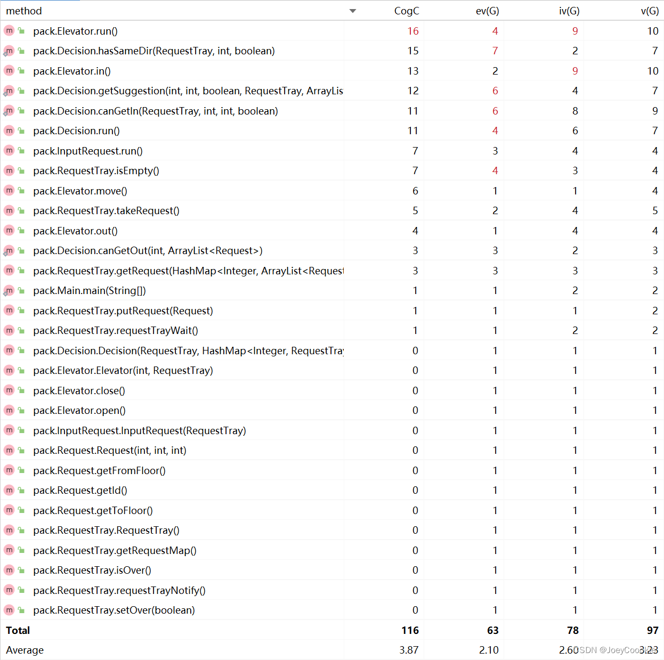The width and height of the screenshot is (664, 660).
Task: Select the pack.Decision.run() method name
Action: point(76,131)
